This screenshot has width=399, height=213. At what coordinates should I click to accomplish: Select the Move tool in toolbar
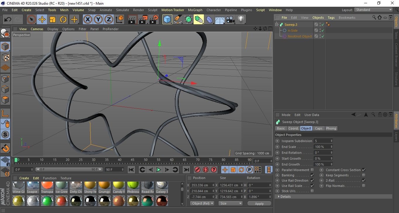[42, 20]
